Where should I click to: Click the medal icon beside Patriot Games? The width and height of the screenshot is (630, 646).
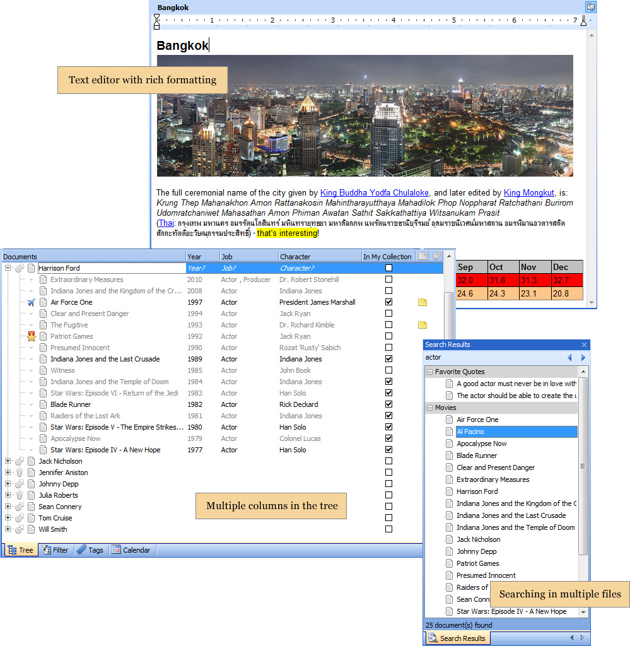[x=31, y=336]
